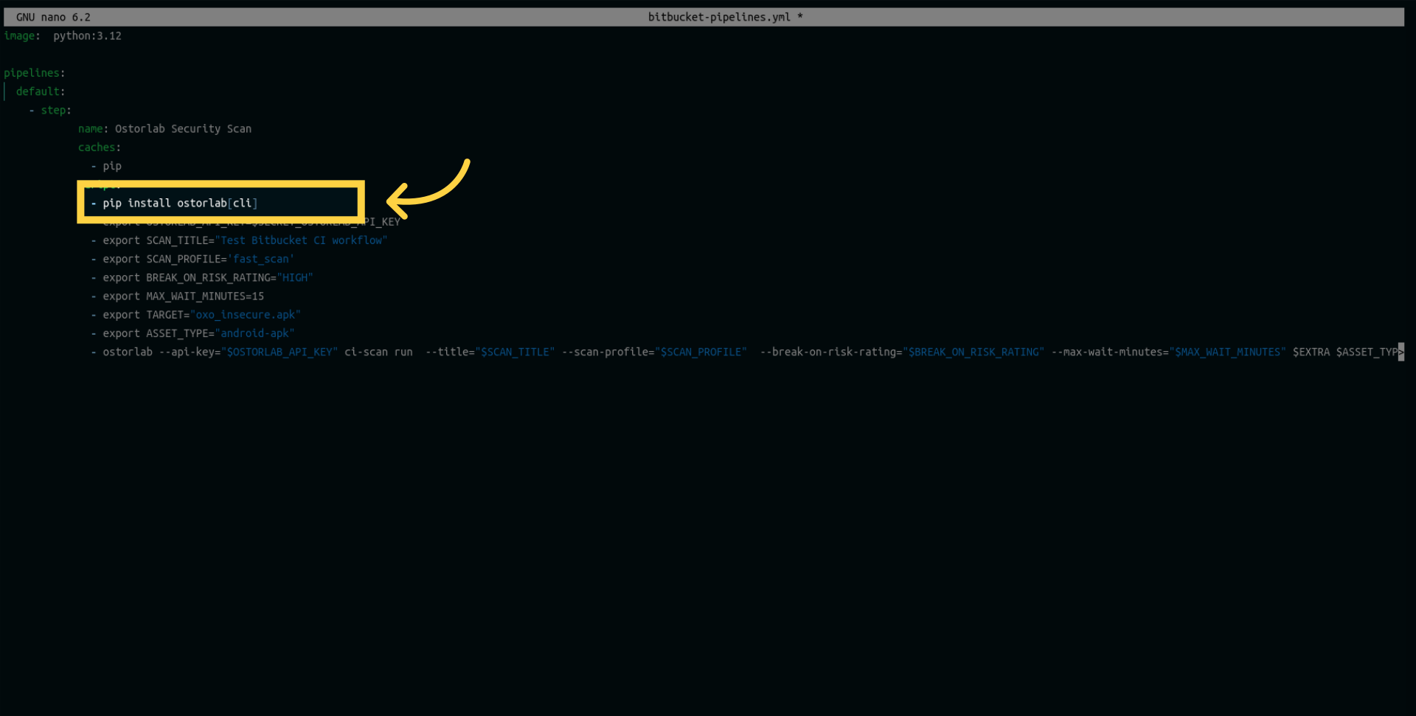Click the 'default:' key line

click(41, 91)
